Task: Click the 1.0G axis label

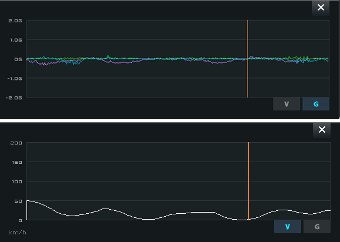Action: click(16, 40)
